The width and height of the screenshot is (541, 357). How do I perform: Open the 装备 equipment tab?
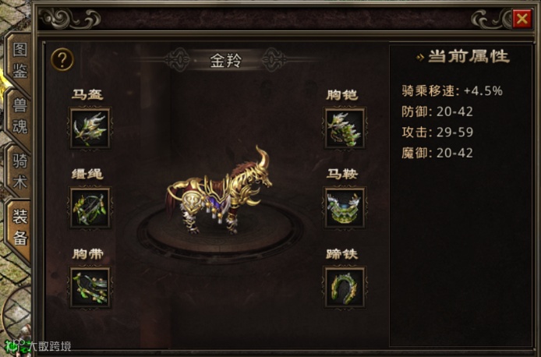(19, 228)
